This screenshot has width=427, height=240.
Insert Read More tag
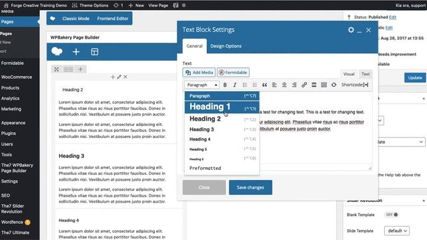314,85
